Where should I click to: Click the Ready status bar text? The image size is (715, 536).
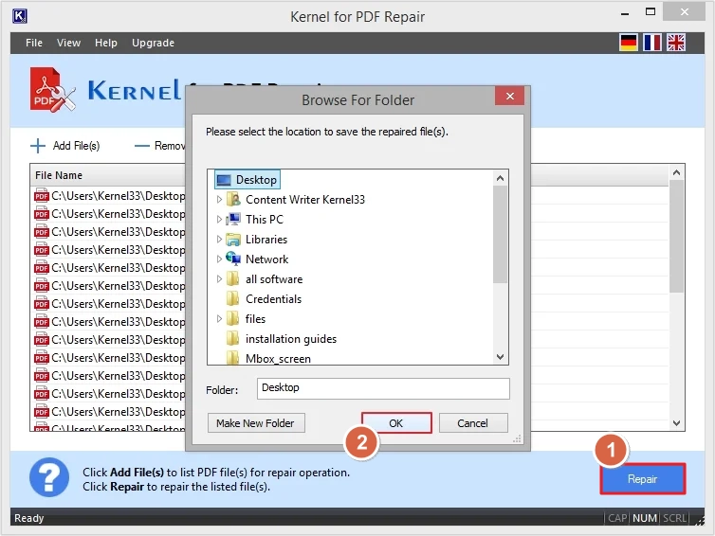tap(28, 518)
